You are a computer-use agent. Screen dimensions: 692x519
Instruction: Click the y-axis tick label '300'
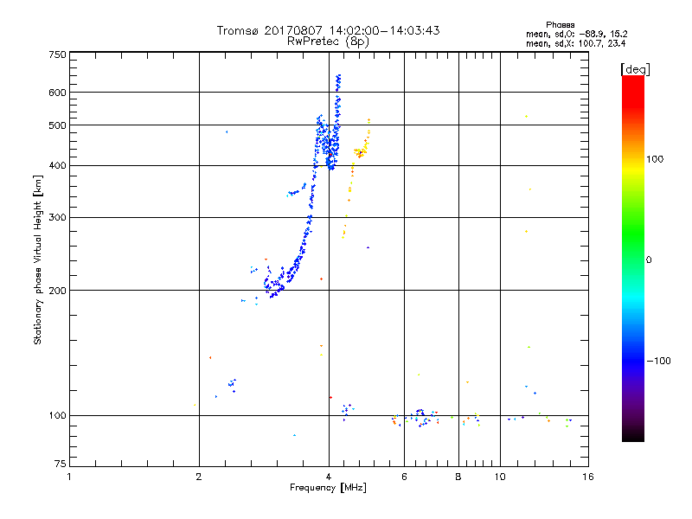point(57,218)
